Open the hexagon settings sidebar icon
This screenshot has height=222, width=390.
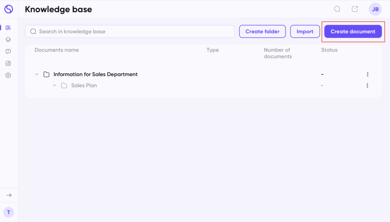(x=8, y=75)
